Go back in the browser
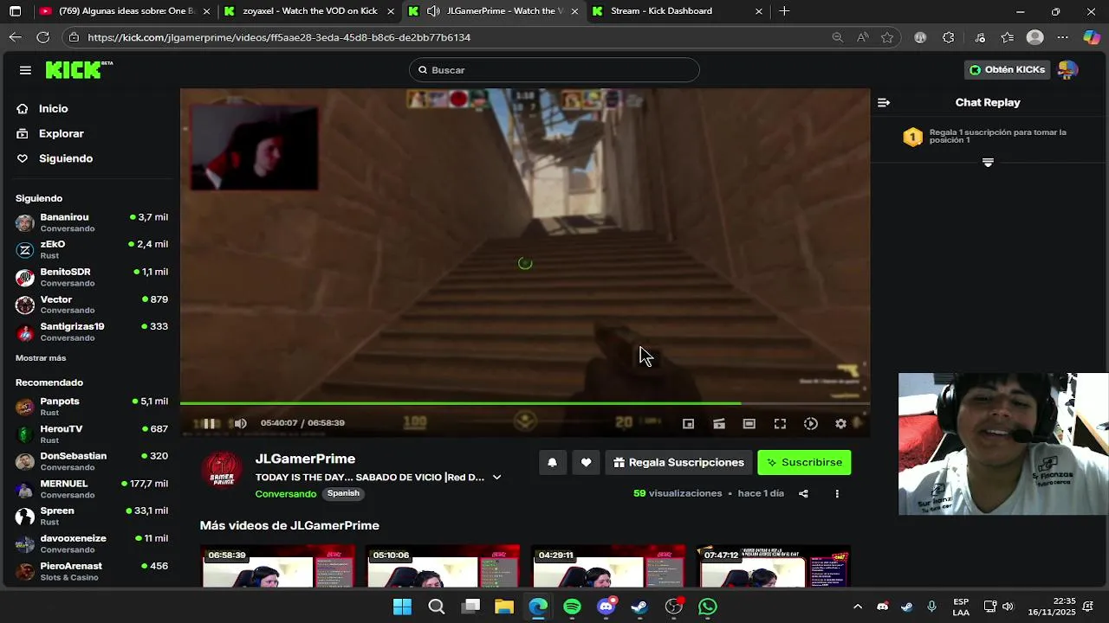 pyautogui.click(x=16, y=37)
